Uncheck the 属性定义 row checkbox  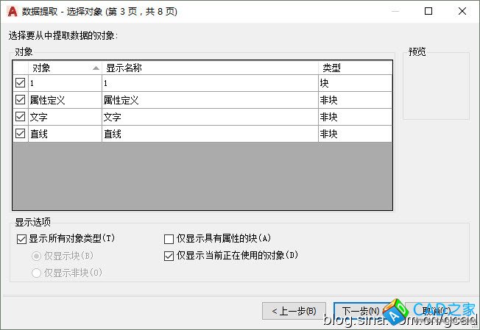20,100
